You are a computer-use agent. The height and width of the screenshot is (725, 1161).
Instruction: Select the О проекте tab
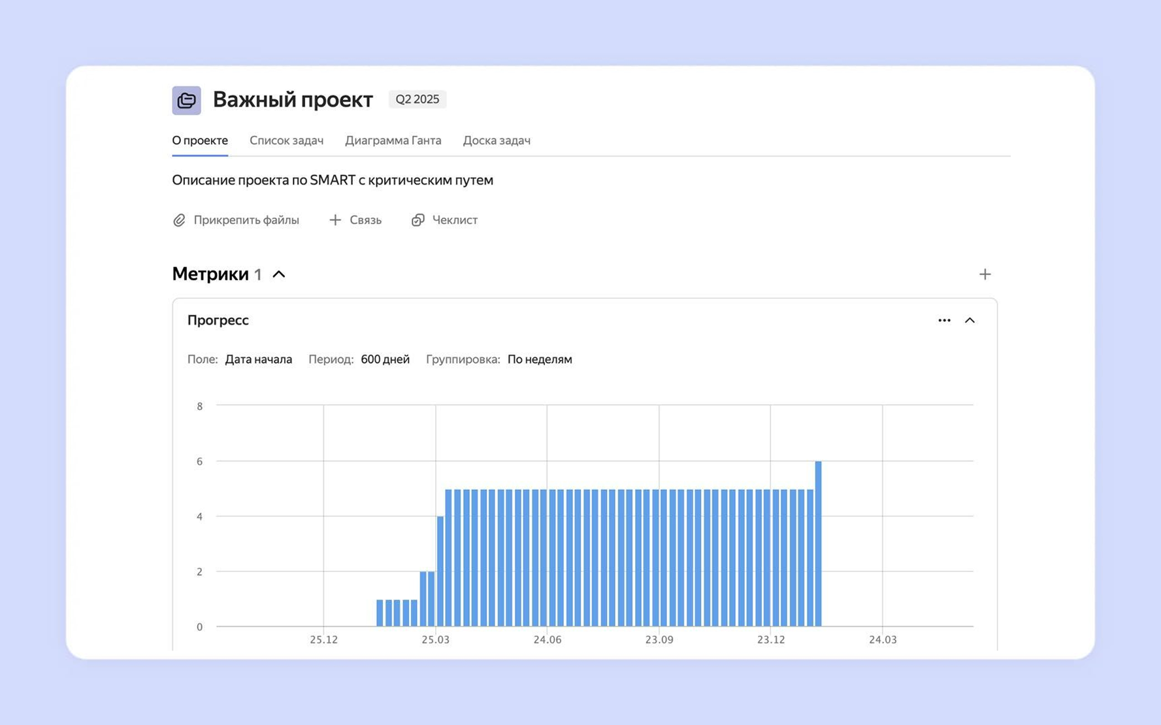[200, 140]
